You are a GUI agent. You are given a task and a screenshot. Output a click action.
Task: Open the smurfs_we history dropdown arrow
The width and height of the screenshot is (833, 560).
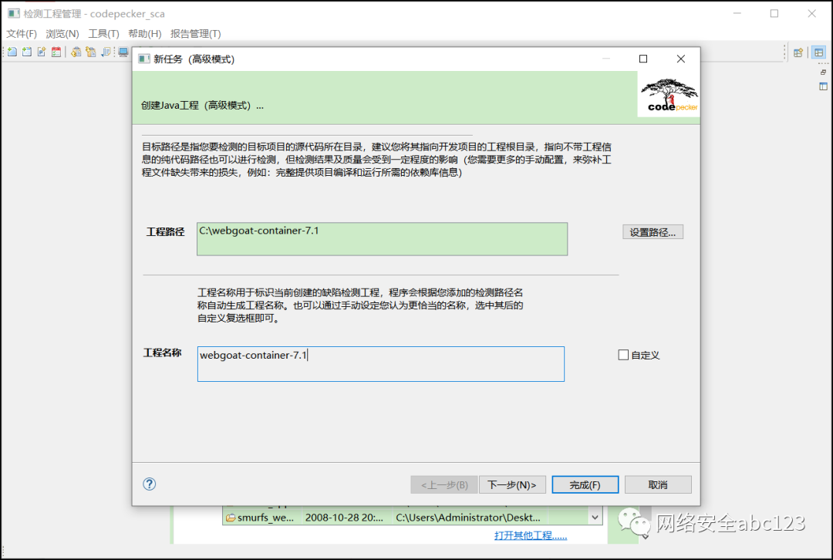(594, 517)
